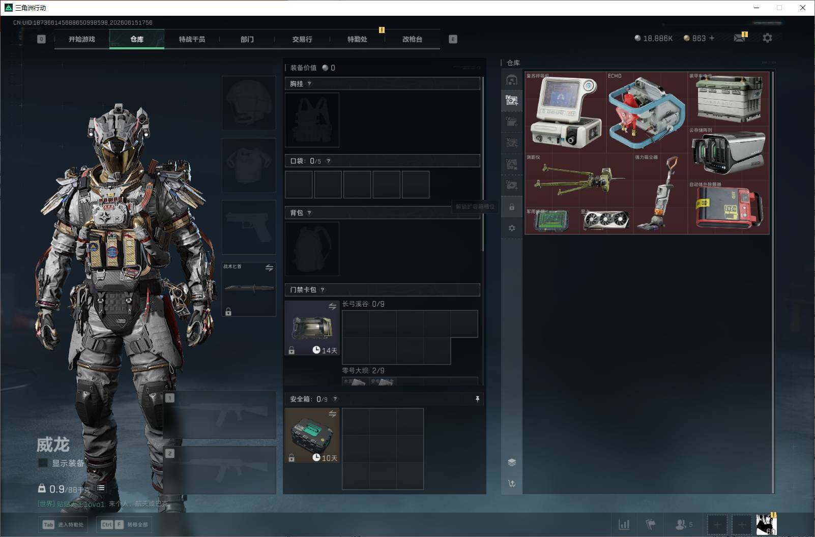Swap the 战术匕首 knife via arrows icon
The width and height of the screenshot is (815, 537).
tap(269, 268)
